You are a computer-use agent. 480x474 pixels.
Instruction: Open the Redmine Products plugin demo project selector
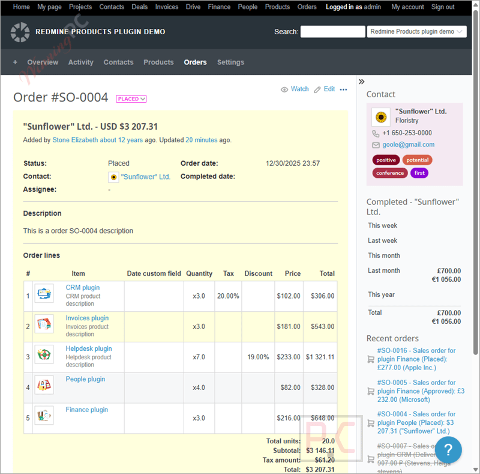click(416, 32)
